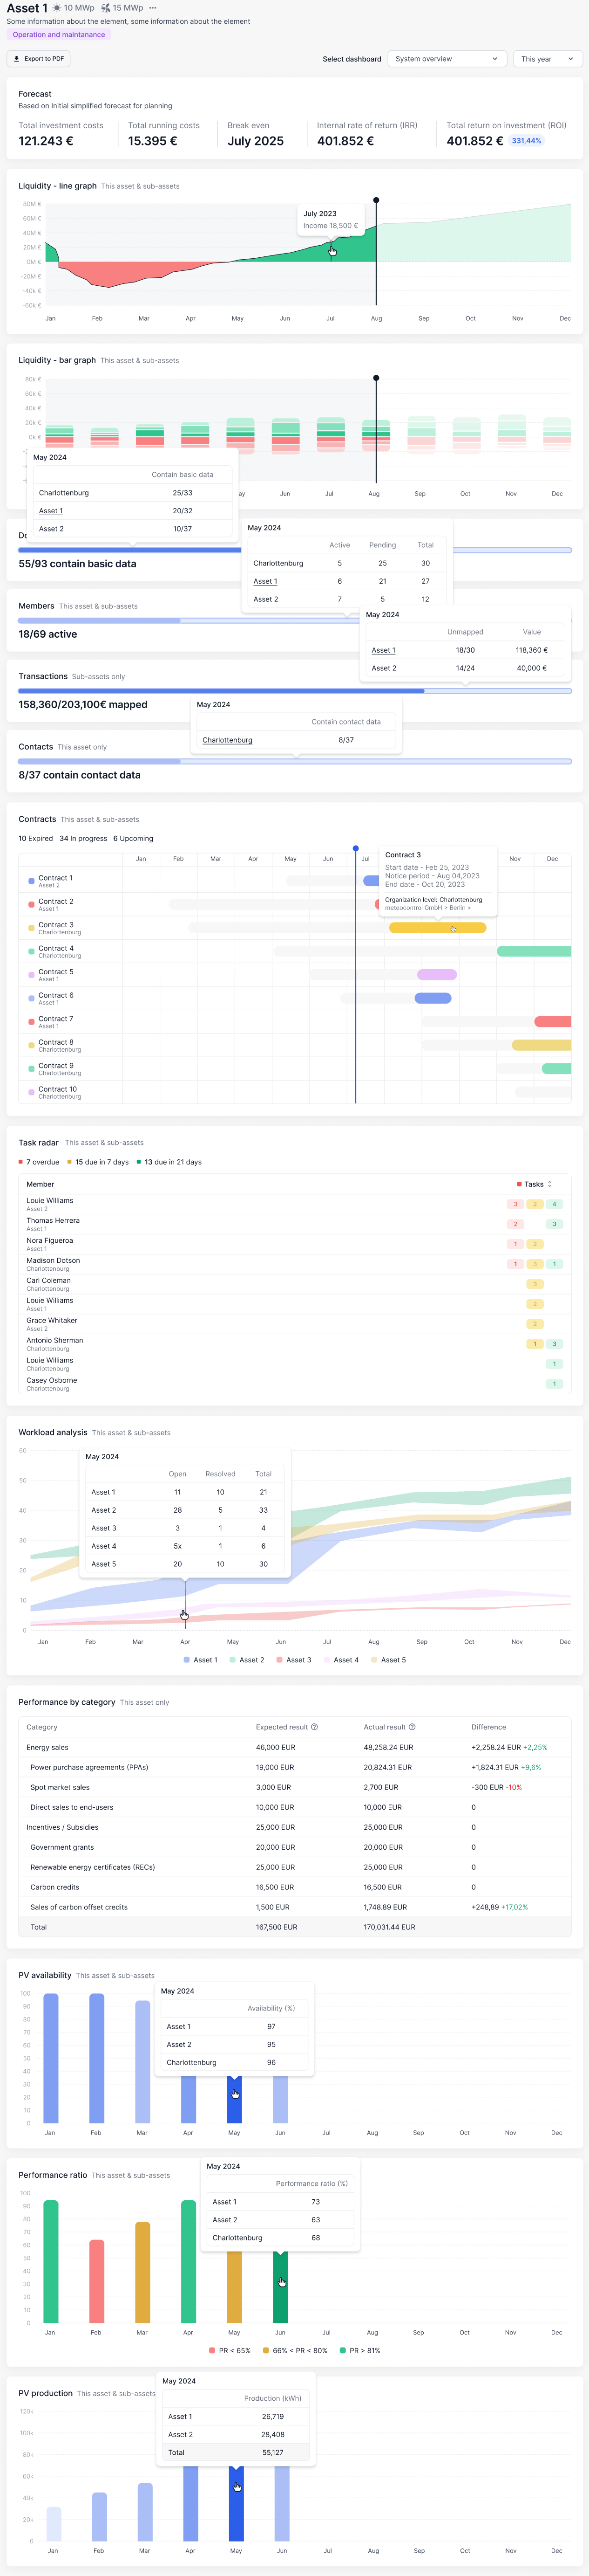Image resolution: width=589 pixels, height=2576 pixels.
Task: Click the -10% difference value
Action: pos(513,1787)
